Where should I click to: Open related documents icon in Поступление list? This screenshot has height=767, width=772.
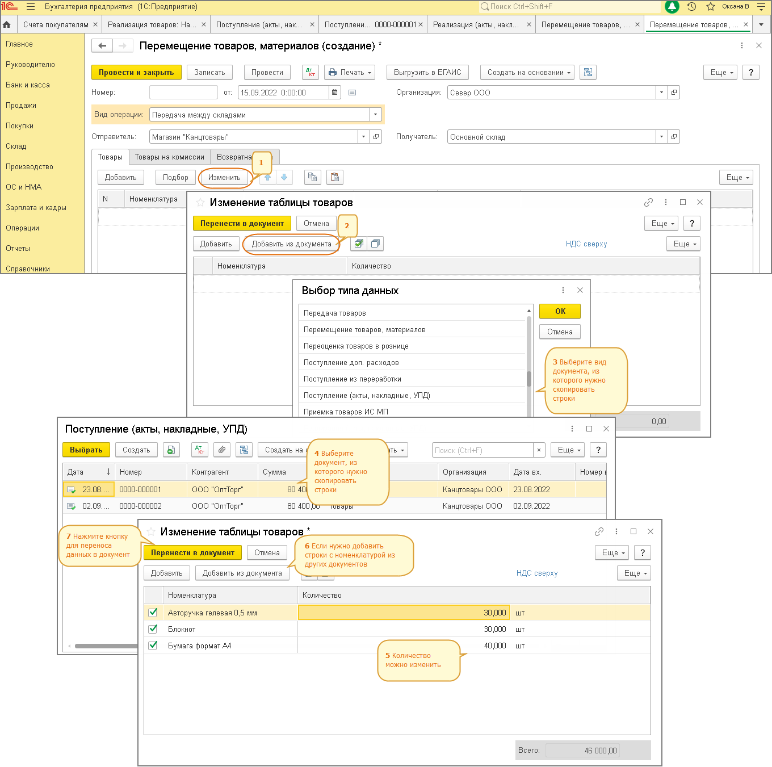coord(244,450)
